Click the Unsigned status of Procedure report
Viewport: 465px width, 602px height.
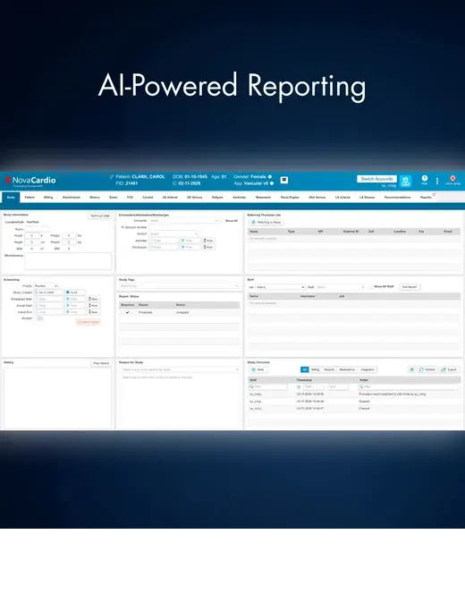point(182,312)
